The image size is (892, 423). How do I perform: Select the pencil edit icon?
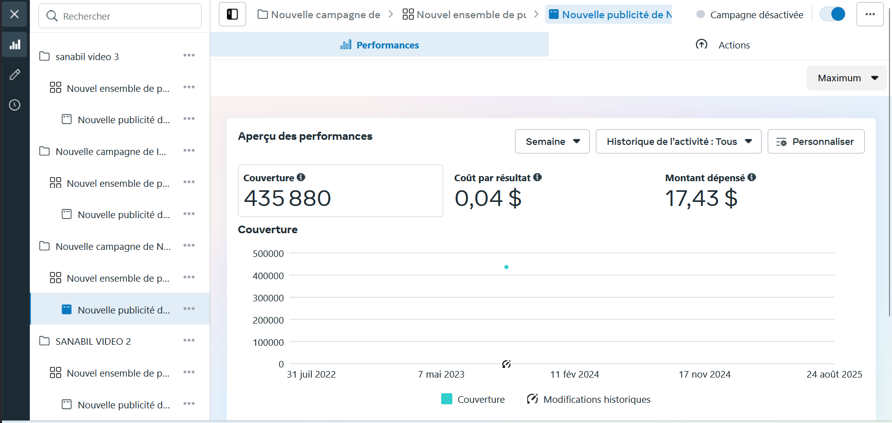pyautogui.click(x=15, y=75)
